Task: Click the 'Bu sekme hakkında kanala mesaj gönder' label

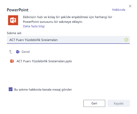Action: coord(43,90)
